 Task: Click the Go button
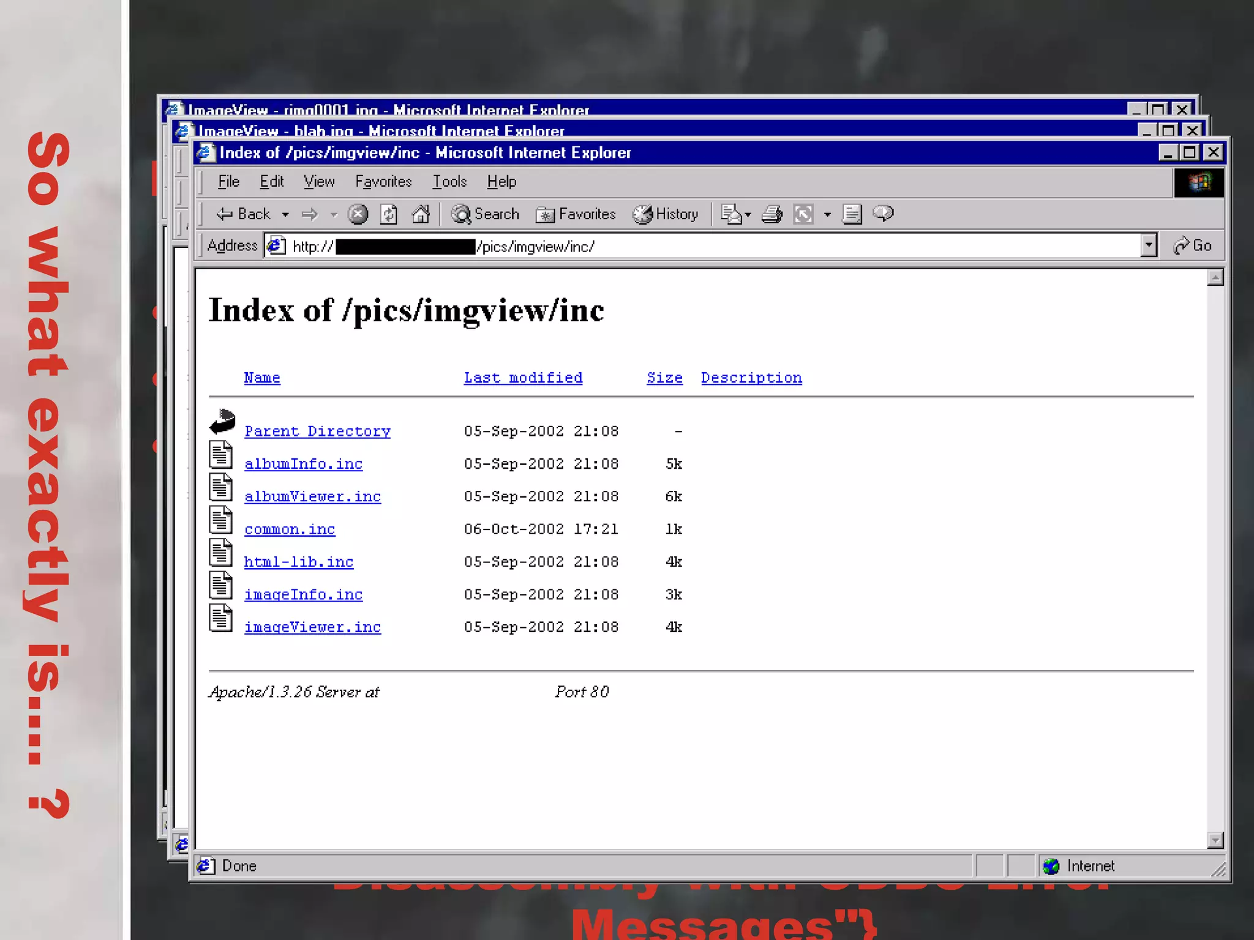[x=1192, y=245]
